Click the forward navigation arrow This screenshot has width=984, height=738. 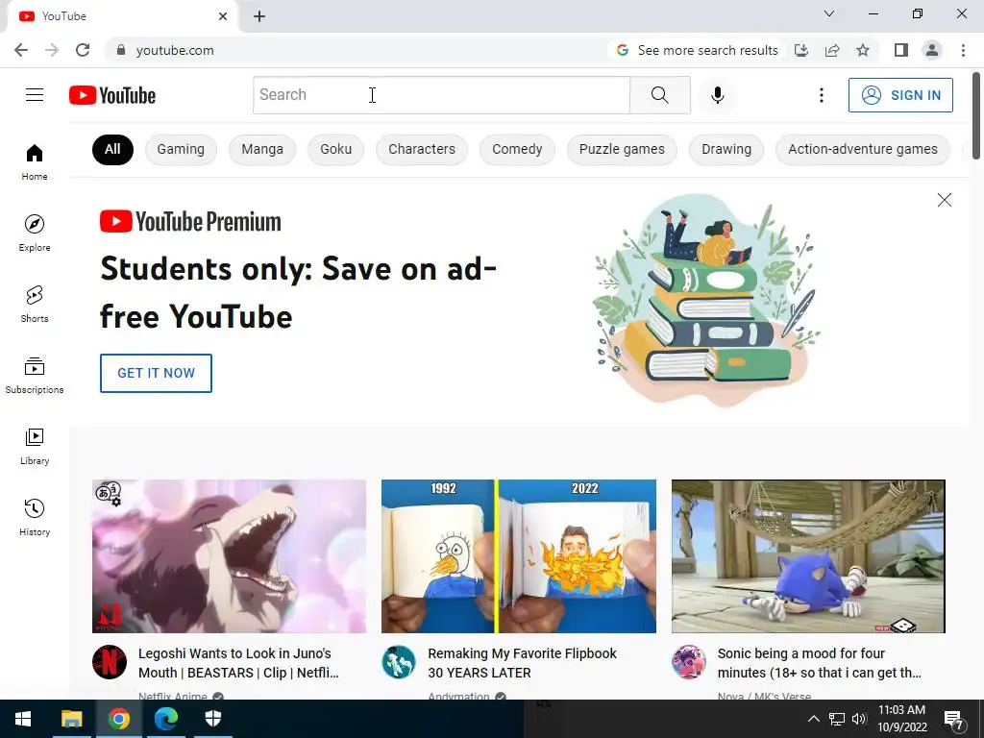(52, 50)
